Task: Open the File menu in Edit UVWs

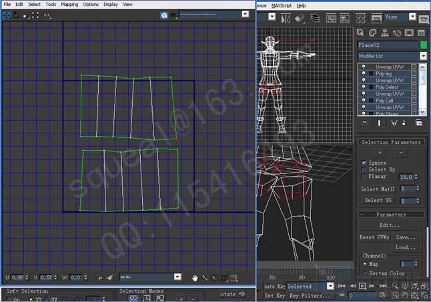Action: (x=7, y=5)
